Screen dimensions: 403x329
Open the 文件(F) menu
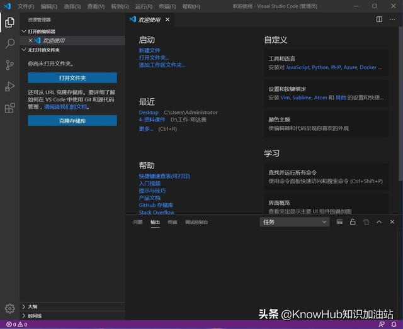pyautogui.click(x=26, y=6)
